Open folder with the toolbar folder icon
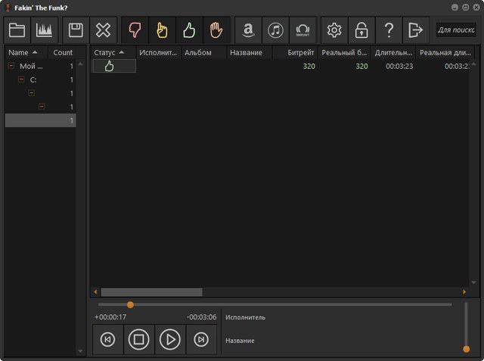The image size is (484, 361). 17,30
